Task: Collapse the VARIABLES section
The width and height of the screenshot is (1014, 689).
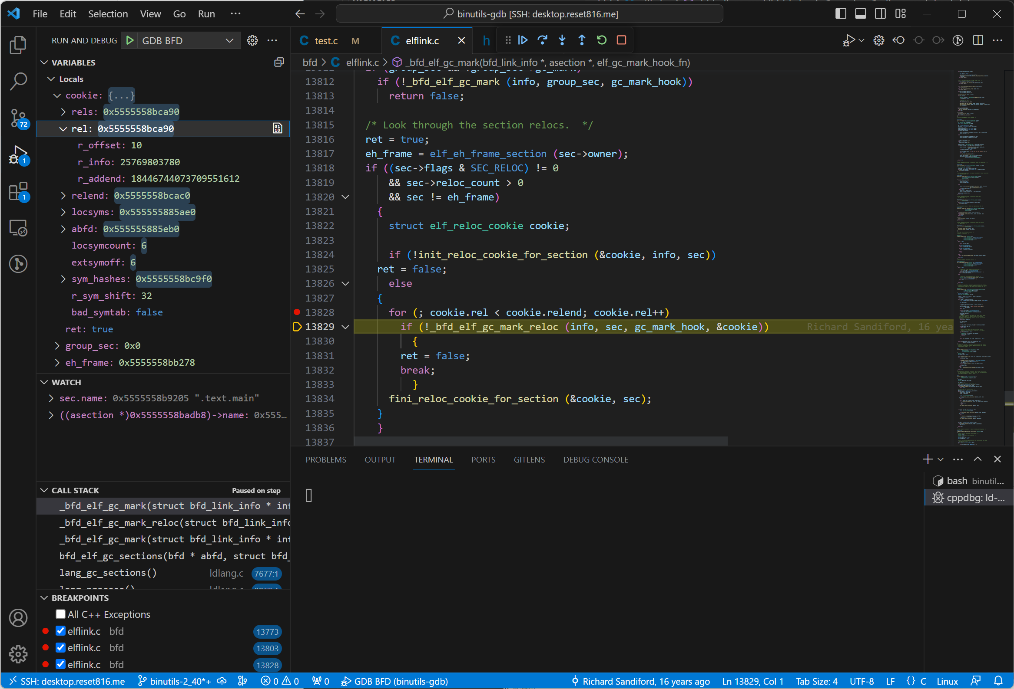Action: pos(44,62)
